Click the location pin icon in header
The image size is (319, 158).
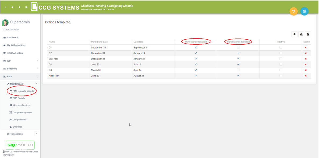pos(19,7)
